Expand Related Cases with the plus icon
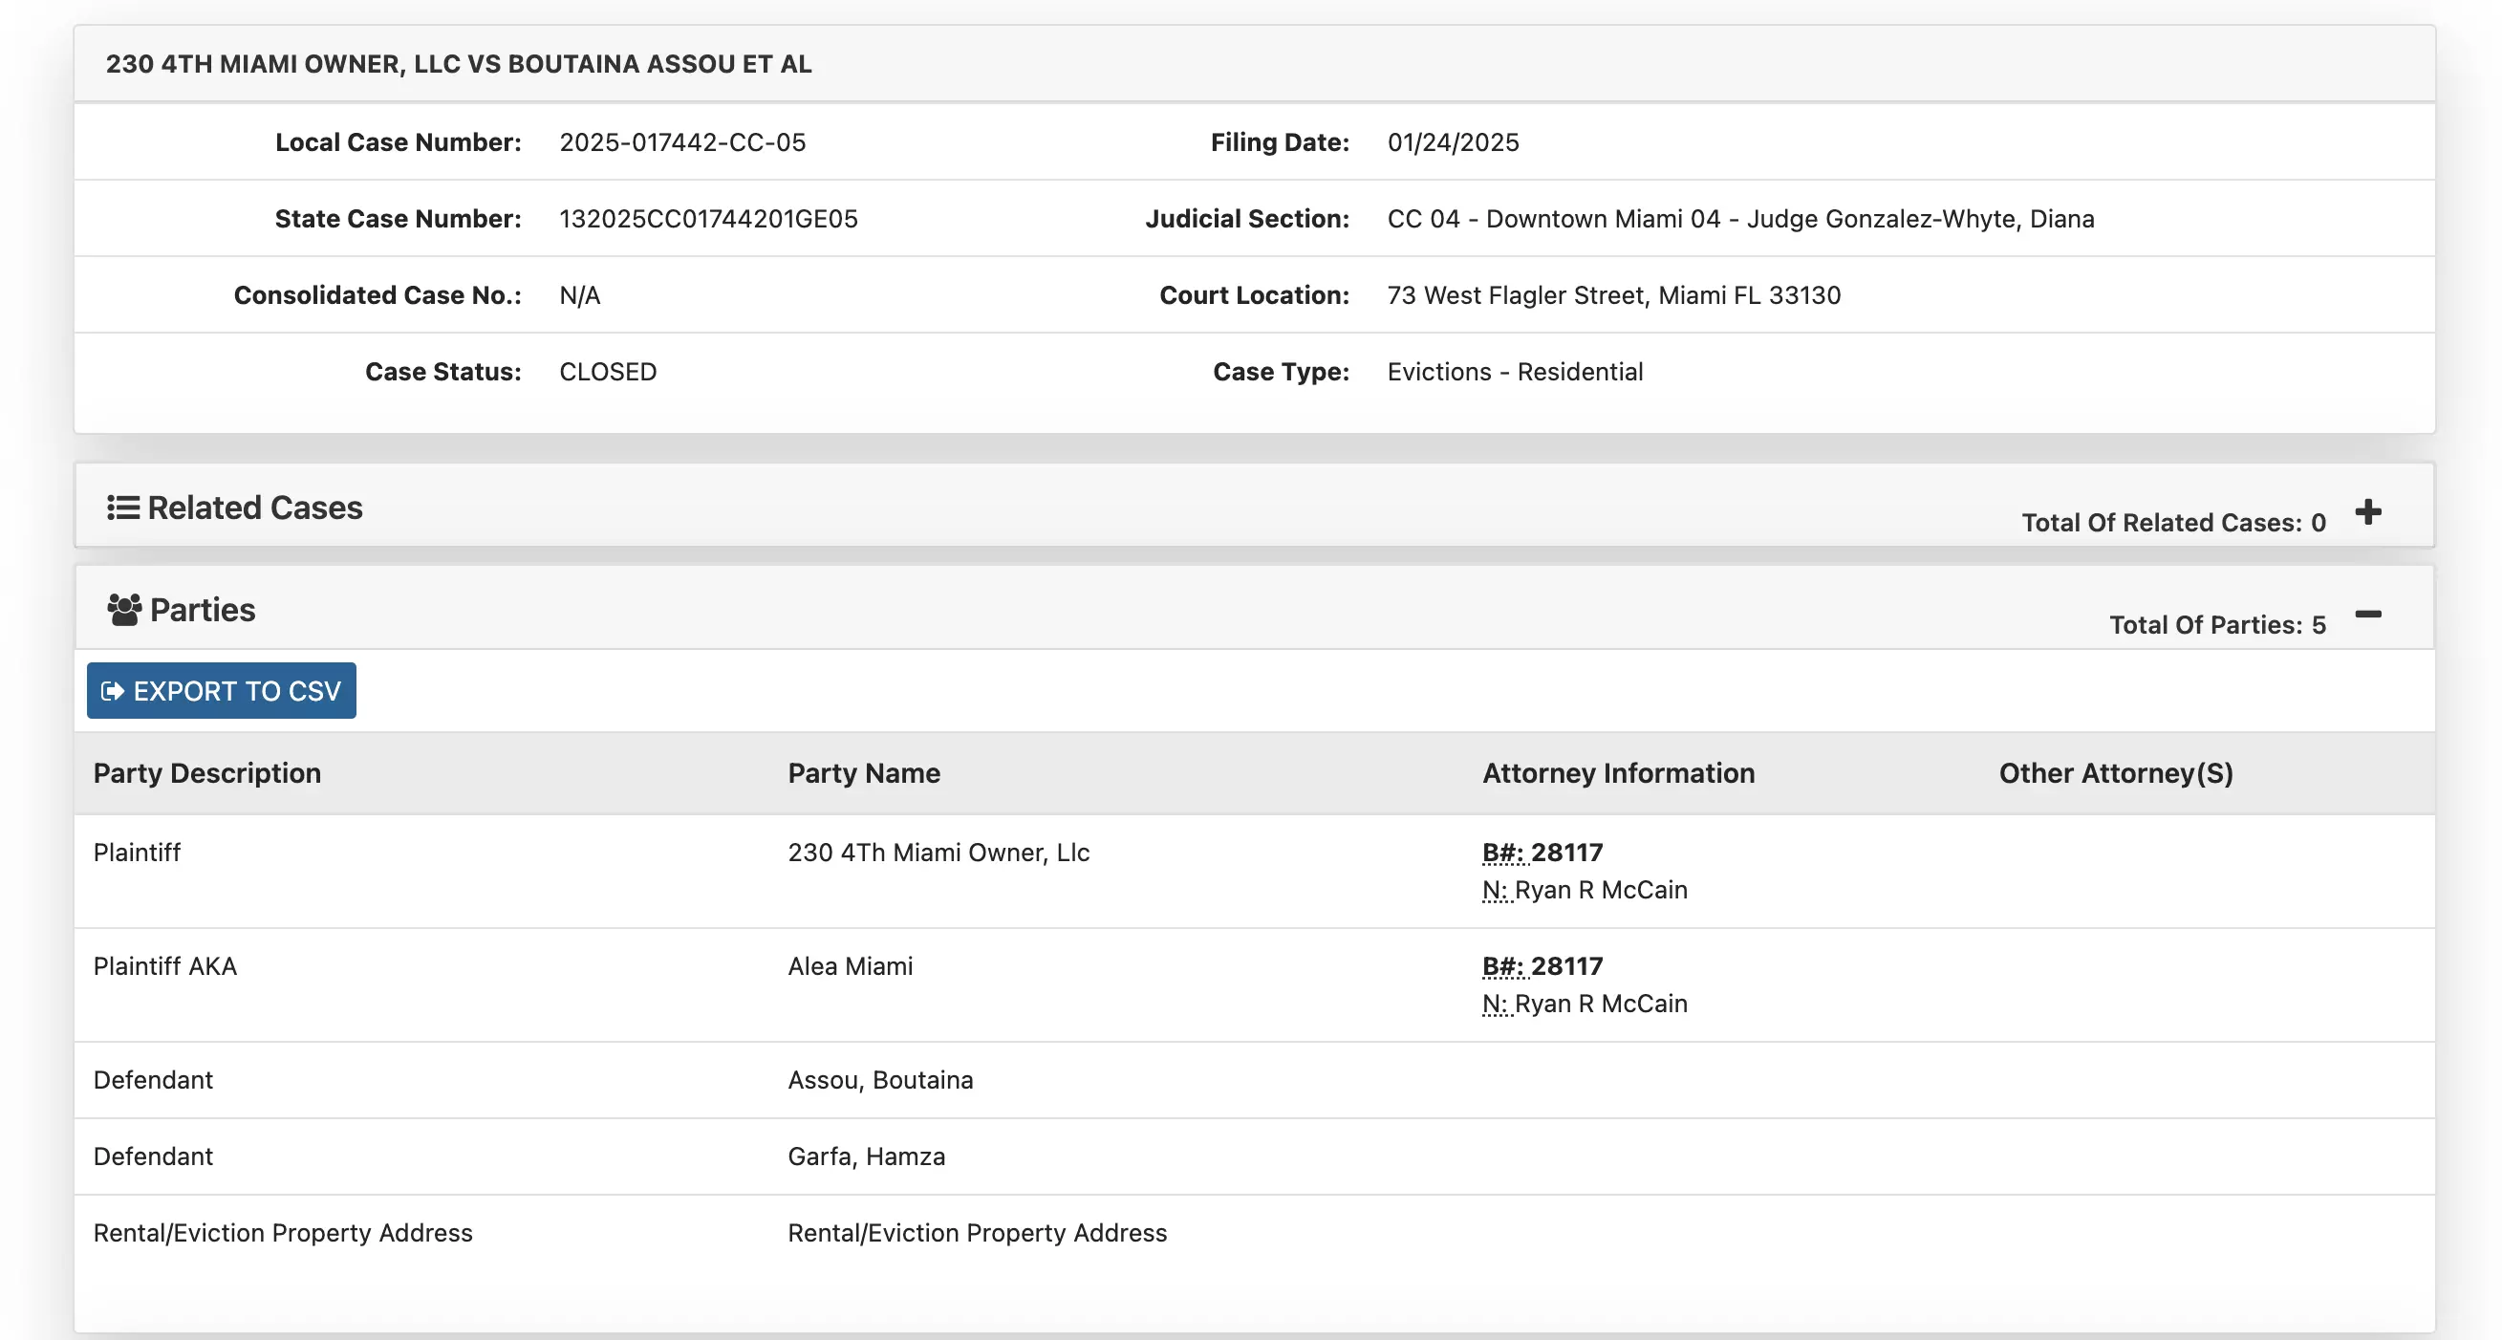Screen dimensions: 2502x1340 (x=2368, y=511)
